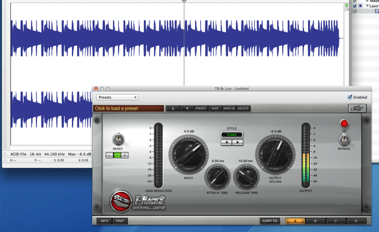The image size is (379, 232).
Task: Click the '16-bit' status text
Action: (35, 154)
